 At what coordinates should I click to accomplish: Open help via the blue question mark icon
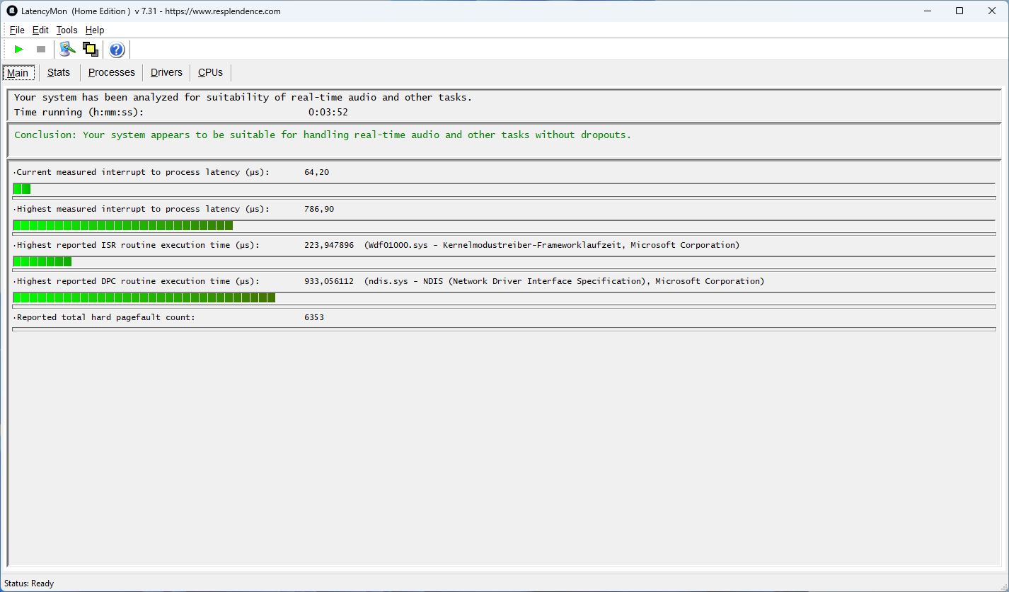pyautogui.click(x=117, y=50)
